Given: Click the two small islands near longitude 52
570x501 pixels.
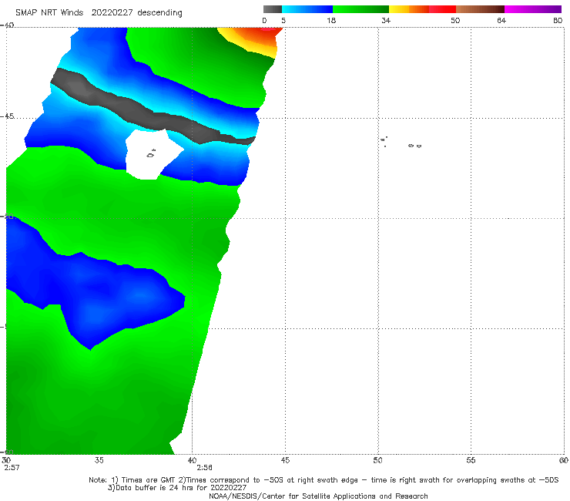Looking at the screenshot, I should tap(414, 146).
